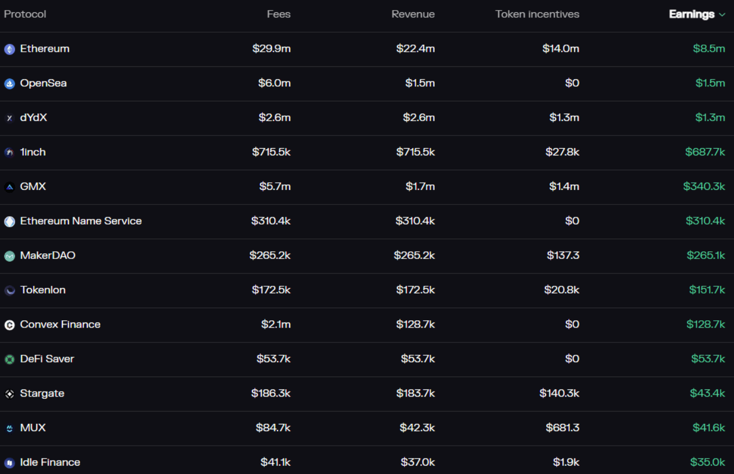Image resolution: width=734 pixels, height=474 pixels.
Task: Toggle sort arrow next to Earnings
Action: point(722,15)
